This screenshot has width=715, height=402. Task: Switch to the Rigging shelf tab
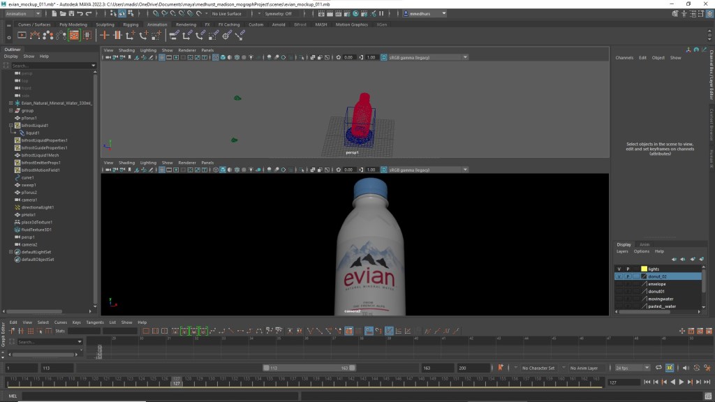pos(131,24)
